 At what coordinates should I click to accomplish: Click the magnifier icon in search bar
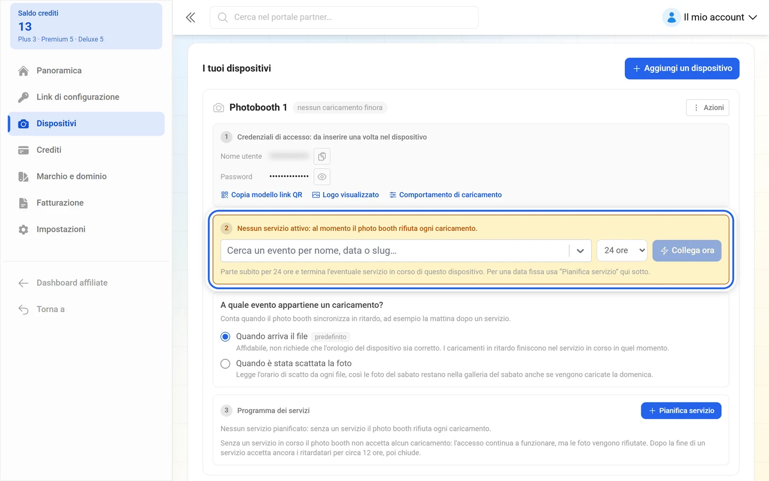223,18
